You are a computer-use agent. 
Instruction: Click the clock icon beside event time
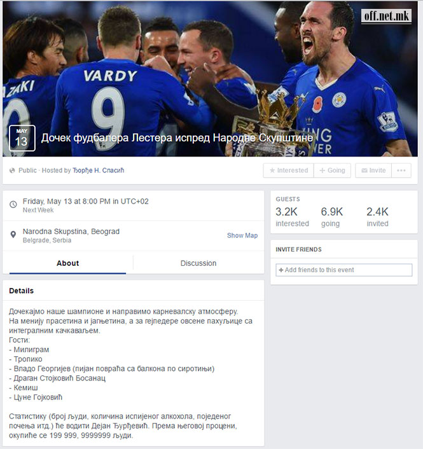(x=13, y=204)
